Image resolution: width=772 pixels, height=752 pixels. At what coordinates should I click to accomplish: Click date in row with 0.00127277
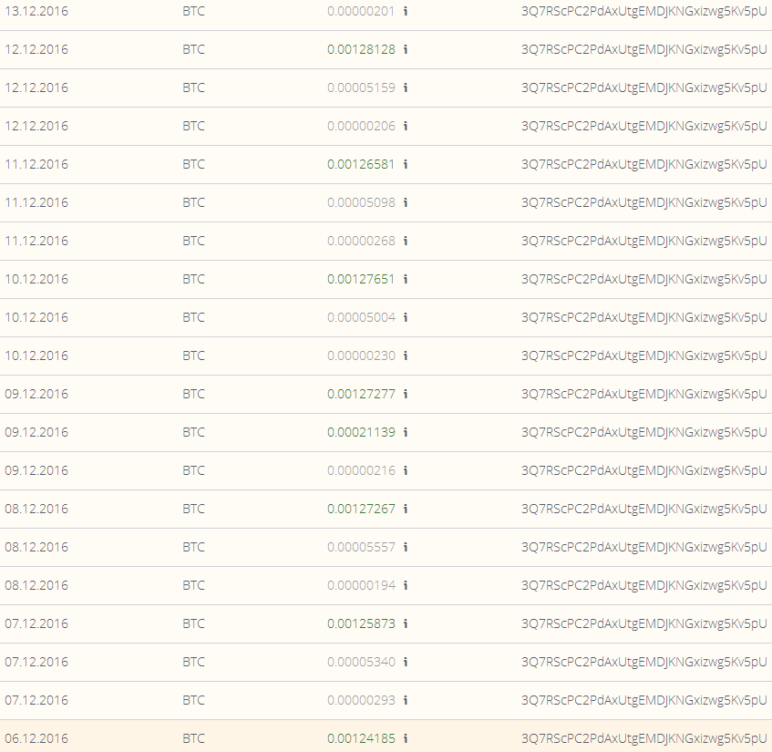pyautogui.click(x=36, y=394)
